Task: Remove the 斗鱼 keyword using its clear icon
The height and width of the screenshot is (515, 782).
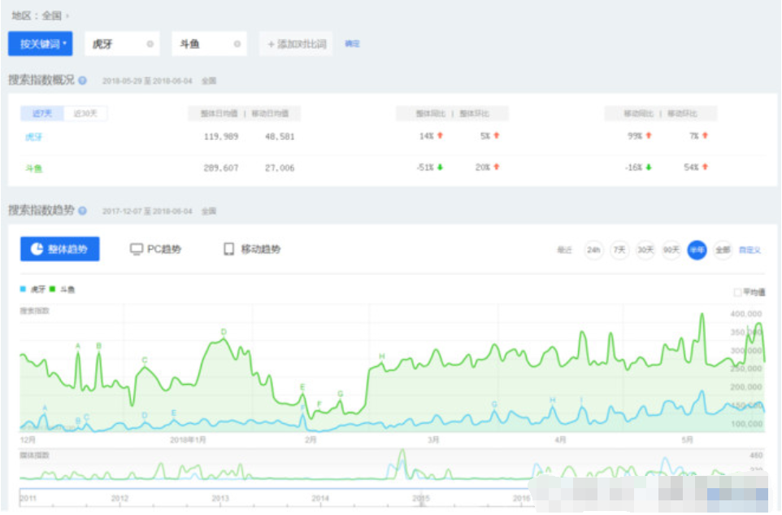Action: [237, 44]
